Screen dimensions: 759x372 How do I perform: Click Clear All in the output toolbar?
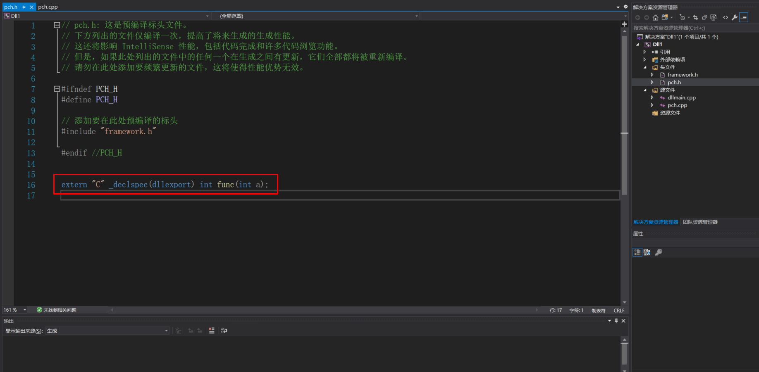(x=212, y=331)
